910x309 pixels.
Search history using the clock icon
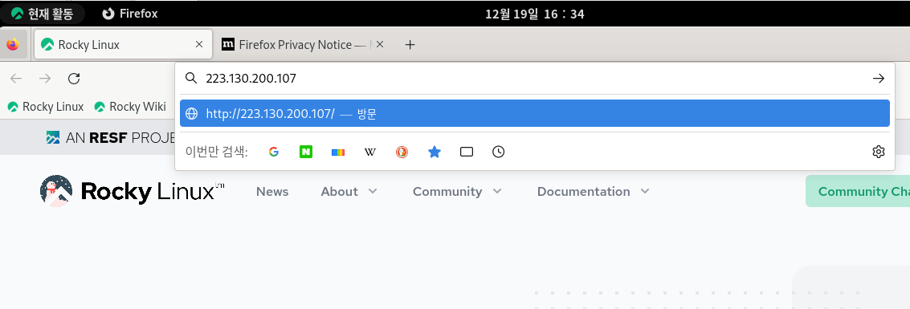click(498, 152)
